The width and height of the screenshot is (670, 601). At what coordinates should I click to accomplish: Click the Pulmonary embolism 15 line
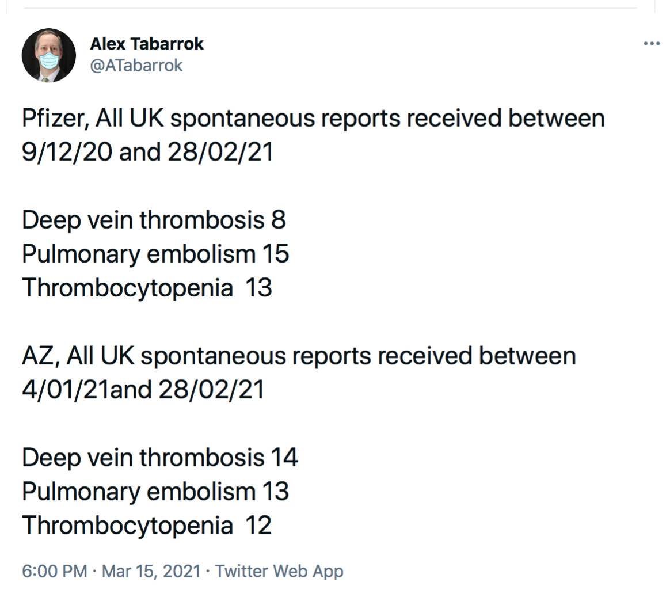pos(155,254)
